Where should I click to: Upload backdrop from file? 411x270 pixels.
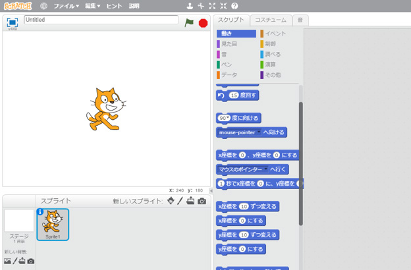tap(22, 261)
